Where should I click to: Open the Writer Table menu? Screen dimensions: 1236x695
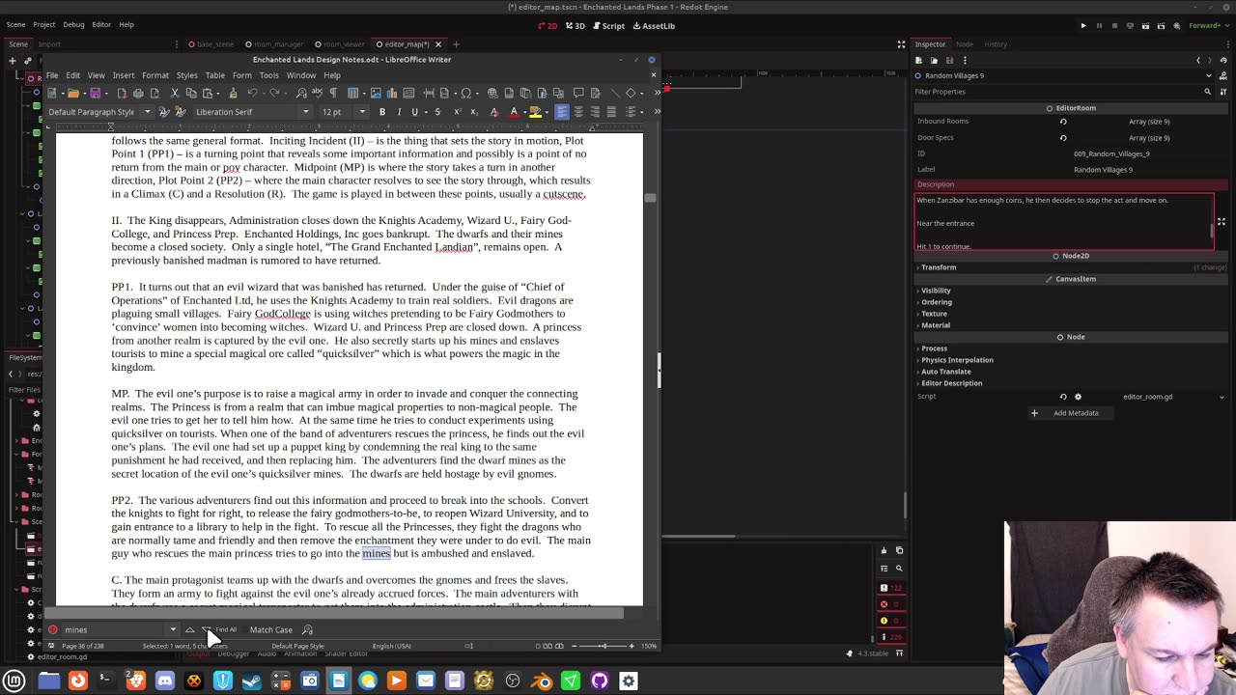tap(214, 75)
